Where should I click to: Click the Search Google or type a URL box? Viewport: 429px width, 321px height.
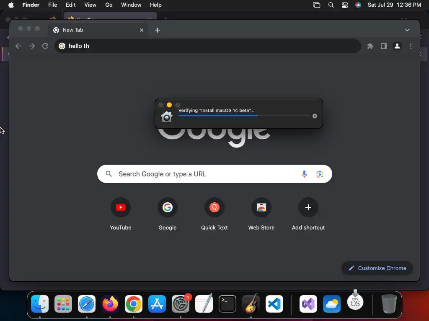214,174
